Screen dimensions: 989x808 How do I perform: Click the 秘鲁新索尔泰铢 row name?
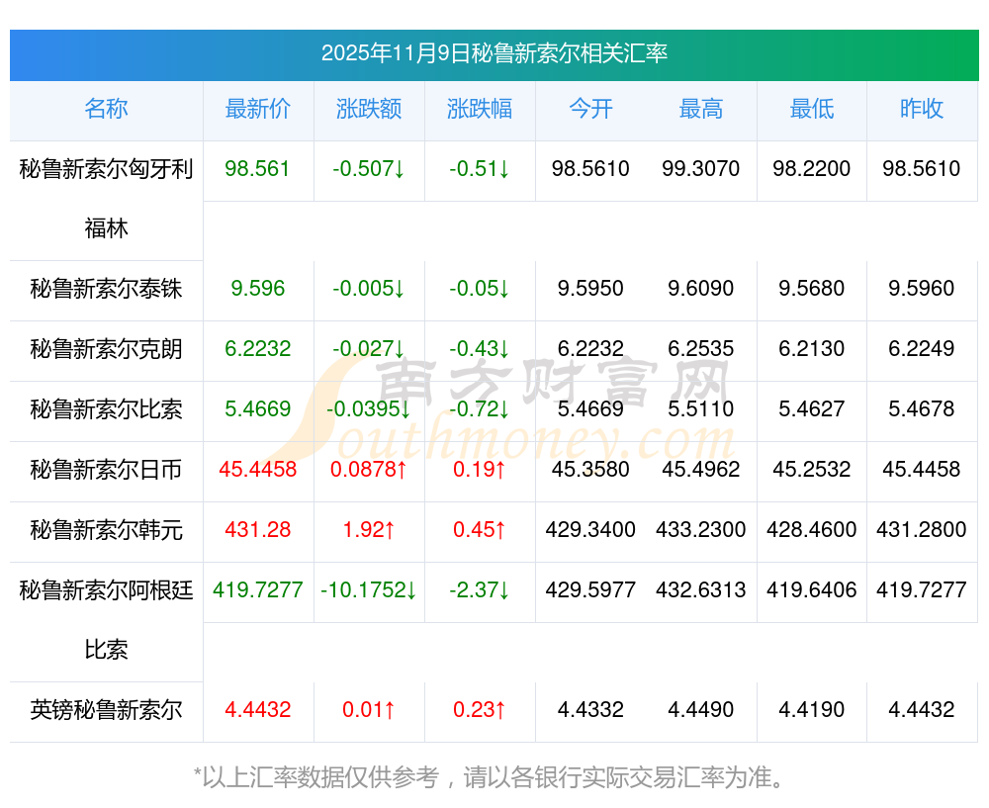coord(106,289)
